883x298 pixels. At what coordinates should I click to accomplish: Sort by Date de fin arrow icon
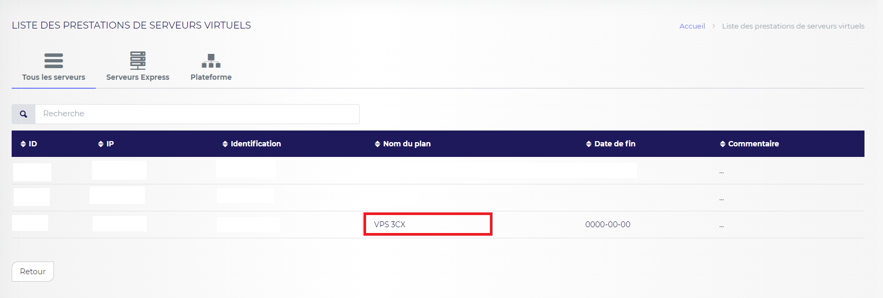click(x=589, y=144)
